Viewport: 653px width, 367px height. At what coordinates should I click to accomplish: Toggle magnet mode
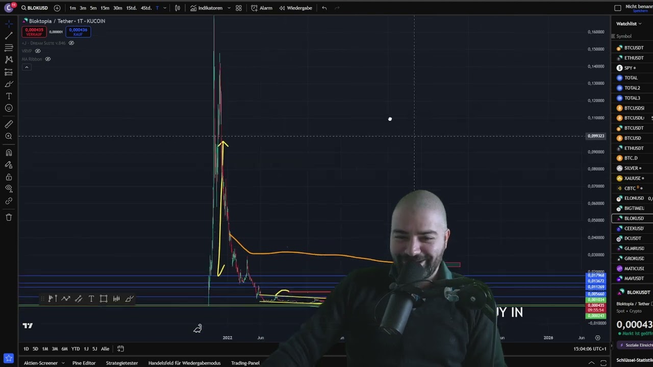pyautogui.click(x=9, y=152)
